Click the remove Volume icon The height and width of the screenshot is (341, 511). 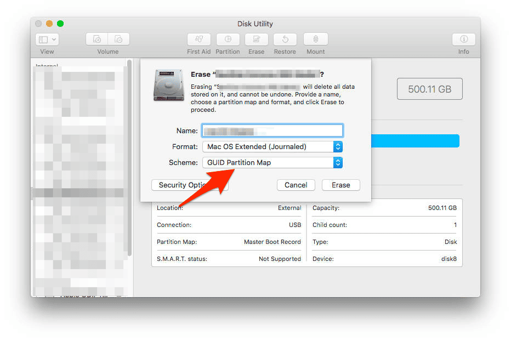click(118, 39)
